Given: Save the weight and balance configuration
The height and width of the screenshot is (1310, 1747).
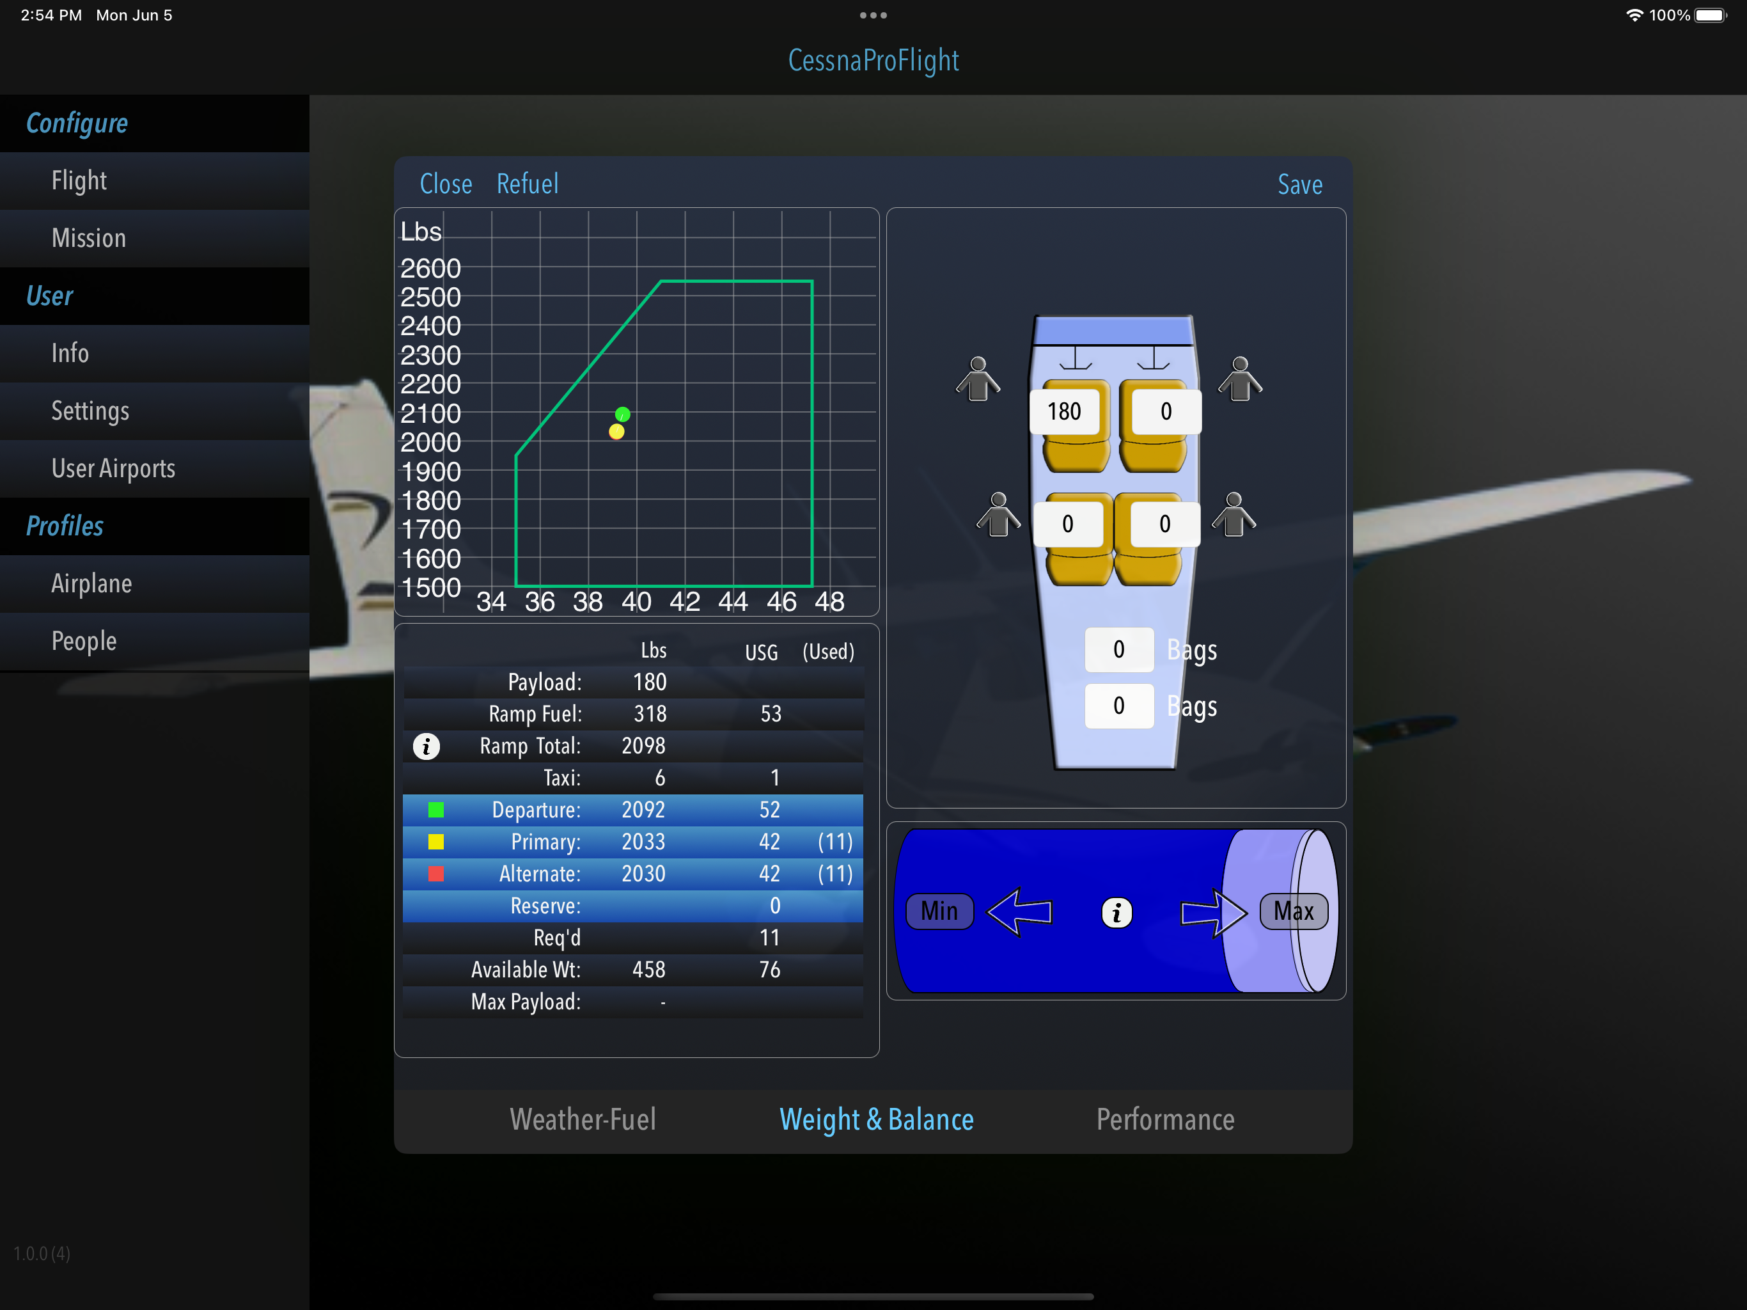Looking at the screenshot, I should pyautogui.click(x=1299, y=184).
